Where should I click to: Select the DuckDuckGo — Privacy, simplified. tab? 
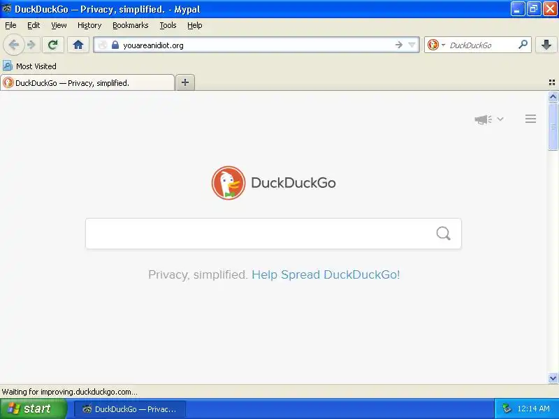[87, 82]
